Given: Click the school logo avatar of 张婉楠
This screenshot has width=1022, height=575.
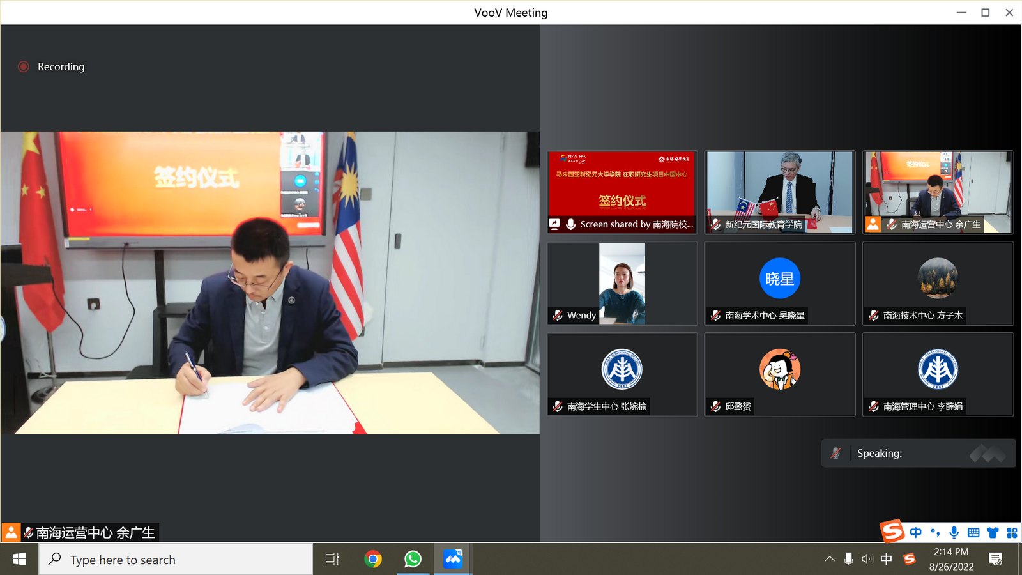Looking at the screenshot, I should point(622,369).
